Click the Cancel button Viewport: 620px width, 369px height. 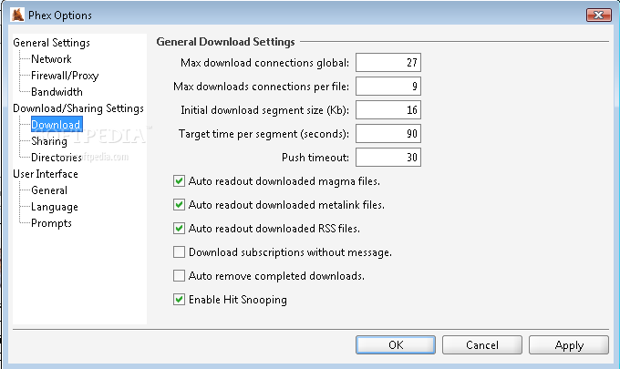[482, 345]
